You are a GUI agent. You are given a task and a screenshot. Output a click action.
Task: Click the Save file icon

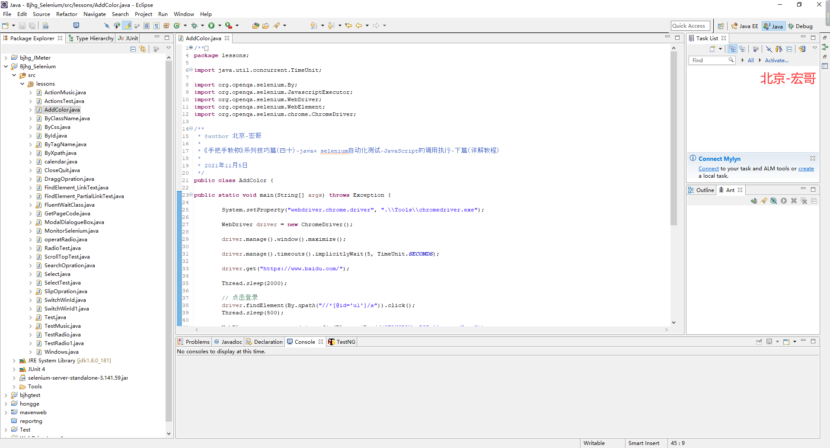22,26
